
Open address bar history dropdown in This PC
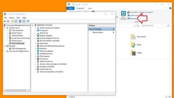point(135,26)
